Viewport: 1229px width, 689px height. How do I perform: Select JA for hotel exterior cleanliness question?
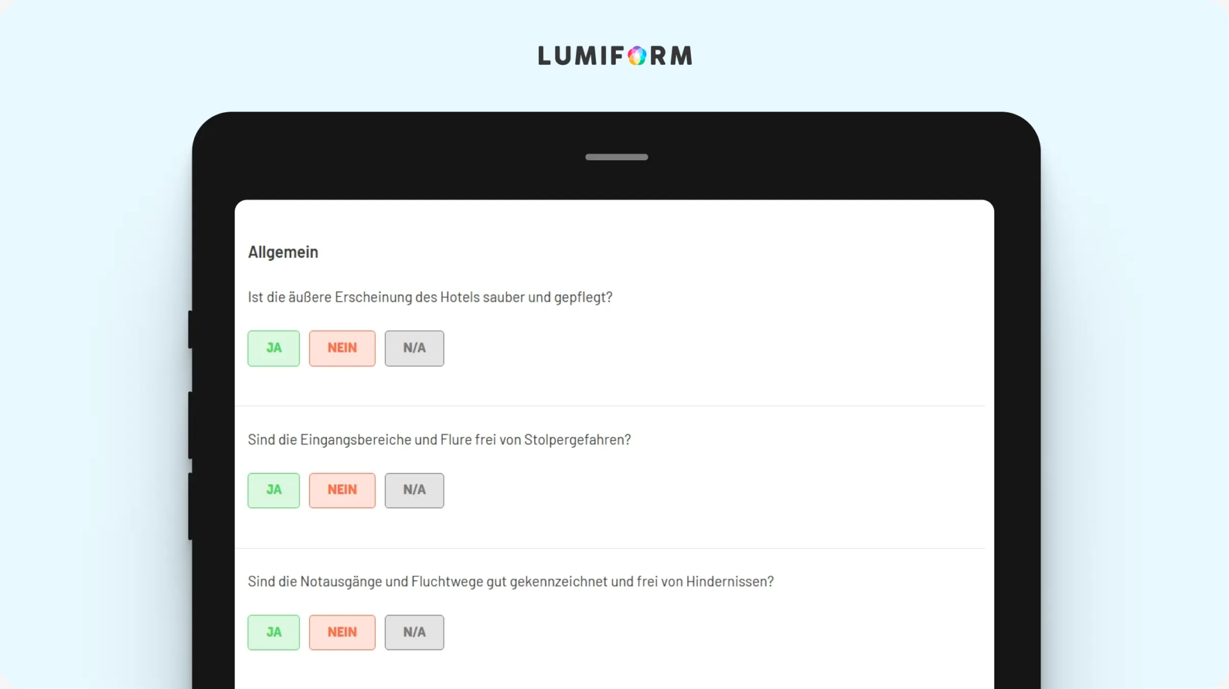(274, 348)
